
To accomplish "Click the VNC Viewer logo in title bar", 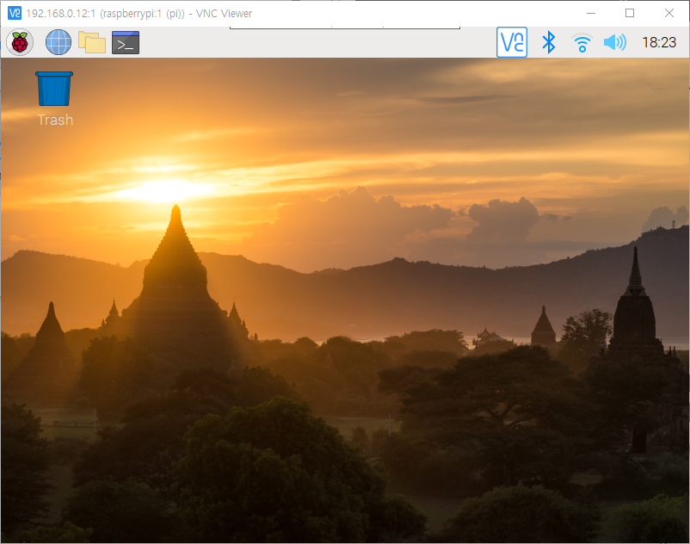I will (x=15, y=13).
